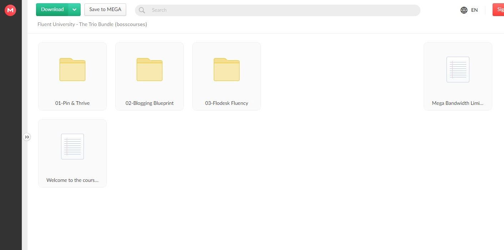Select the Fluent University breadcrumb title
Image resolution: width=504 pixels, height=250 pixels.
coord(92,24)
